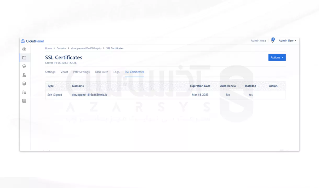
Task: Click the notifications bell icon
Action: coord(272,41)
